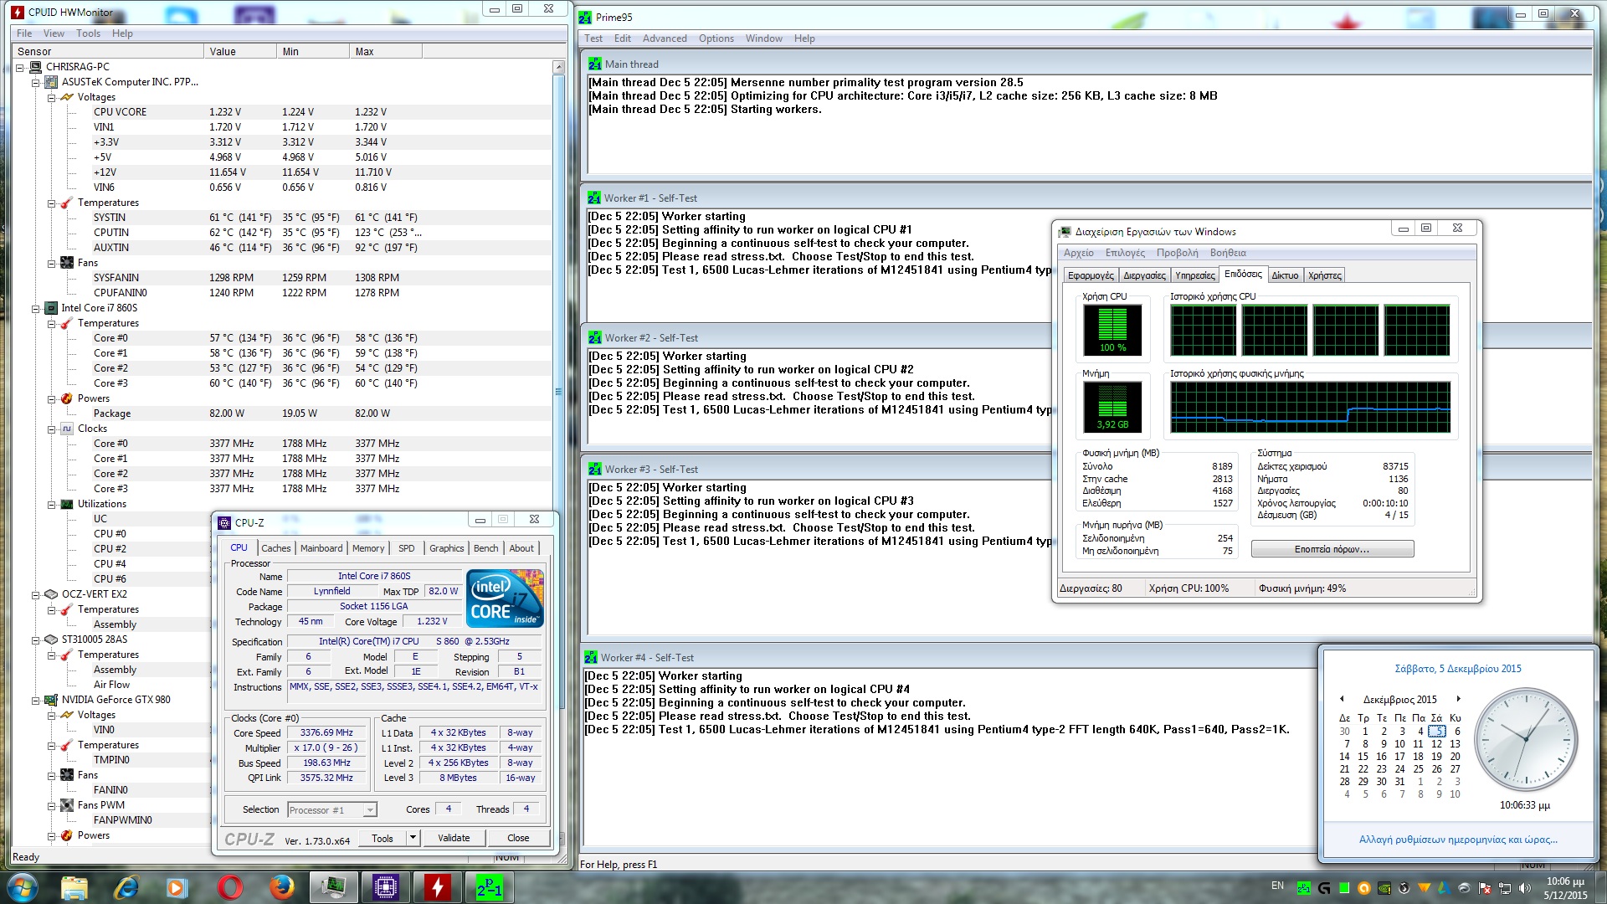
Task: Click the Windows Start orb
Action: coord(23,887)
